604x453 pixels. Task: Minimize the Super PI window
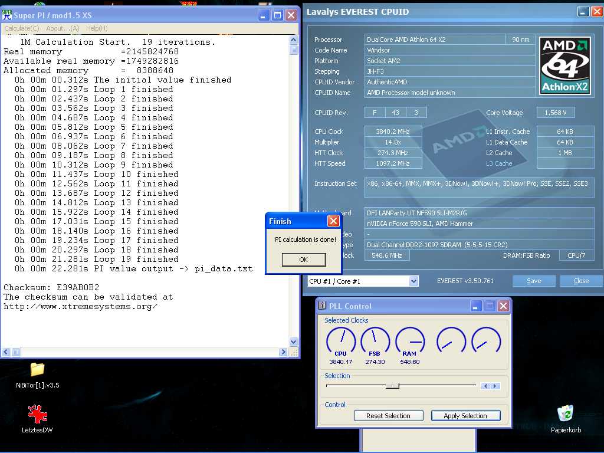(x=264, y=15)
